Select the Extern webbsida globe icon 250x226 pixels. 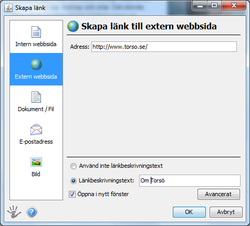tap(36, 64)
